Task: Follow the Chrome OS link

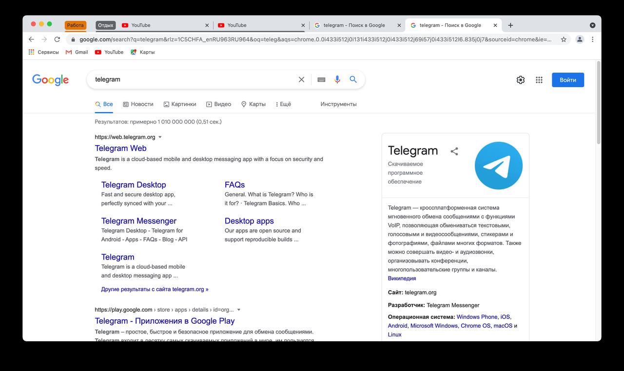Action: click(x=475, y=326)
